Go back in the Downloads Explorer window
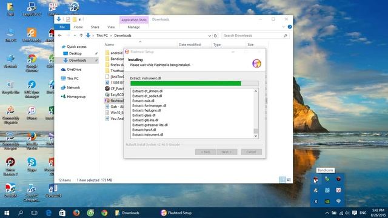Screen dimensions: 388x218 point(59,36)
